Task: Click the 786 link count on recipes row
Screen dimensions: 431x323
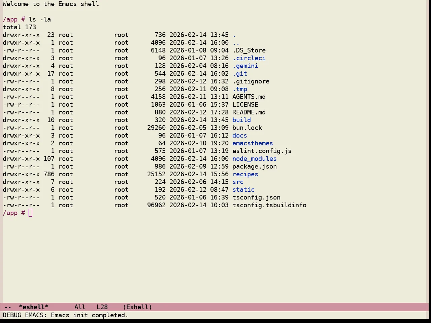Action: click(x=49, y=174)
